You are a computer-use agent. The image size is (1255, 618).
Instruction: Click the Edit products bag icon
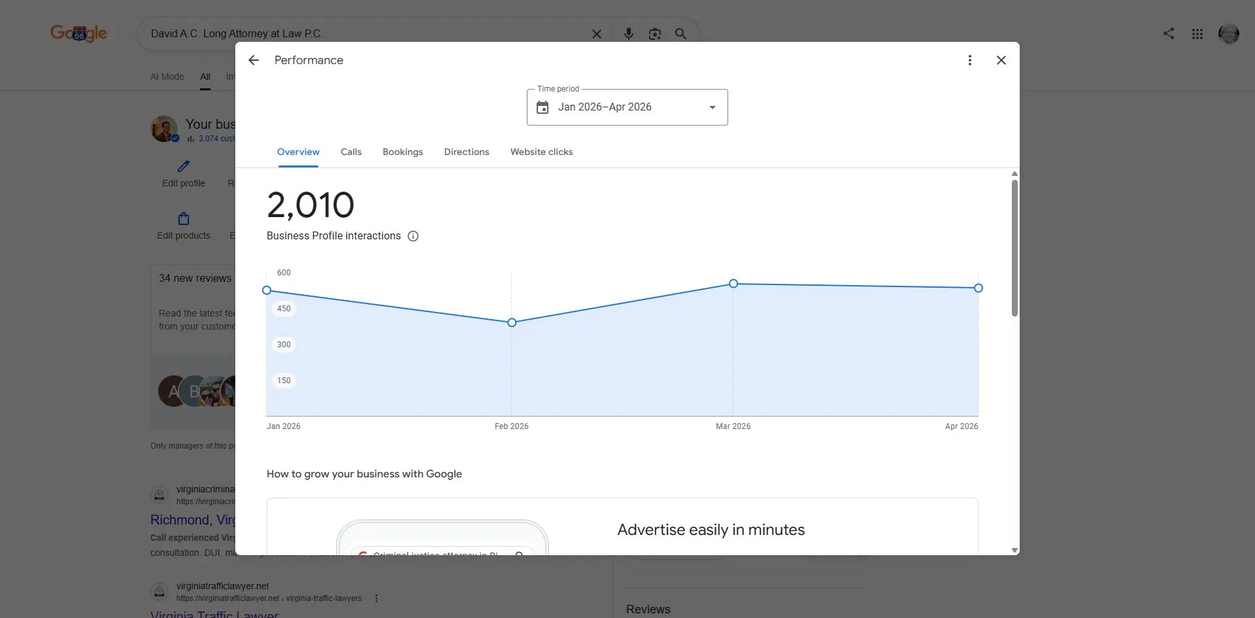tap(184, 218)
